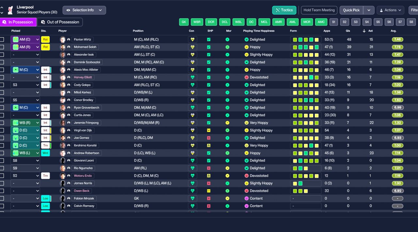Select the AMC position slot
Viewport: 418px width, 232px height.
pyautogui.click(x=321, y=22)
